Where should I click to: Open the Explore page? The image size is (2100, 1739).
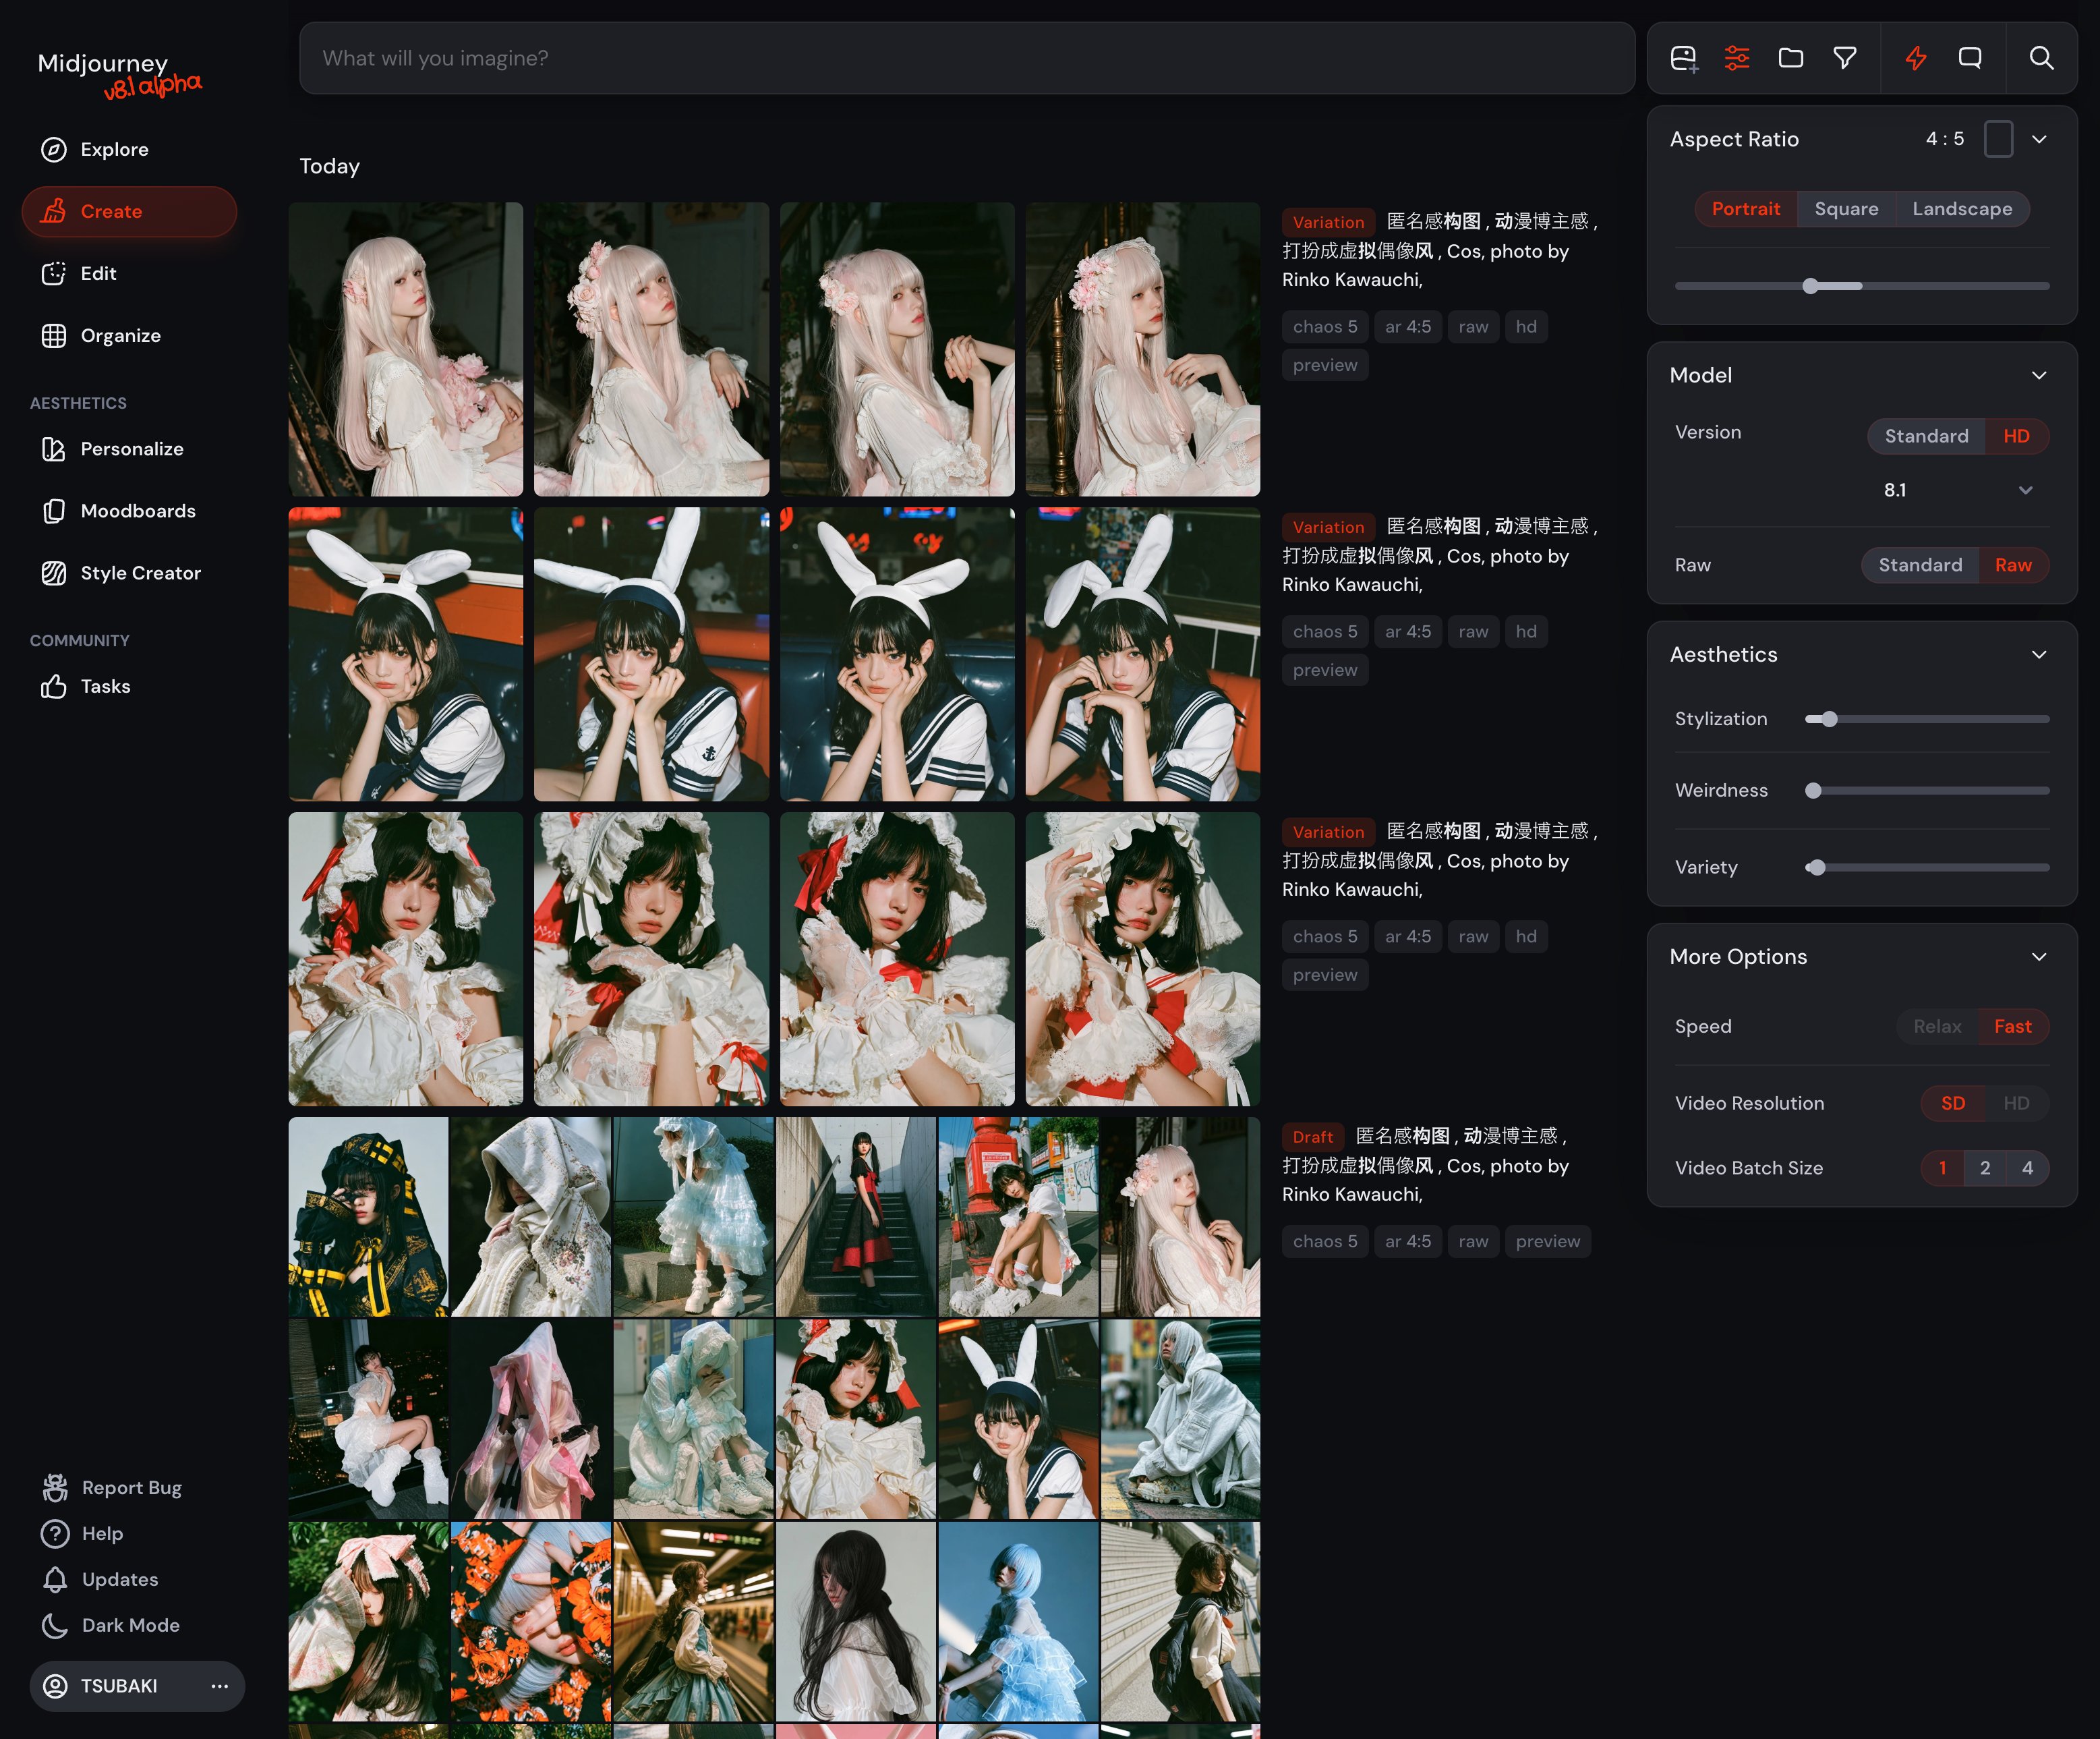130,150
